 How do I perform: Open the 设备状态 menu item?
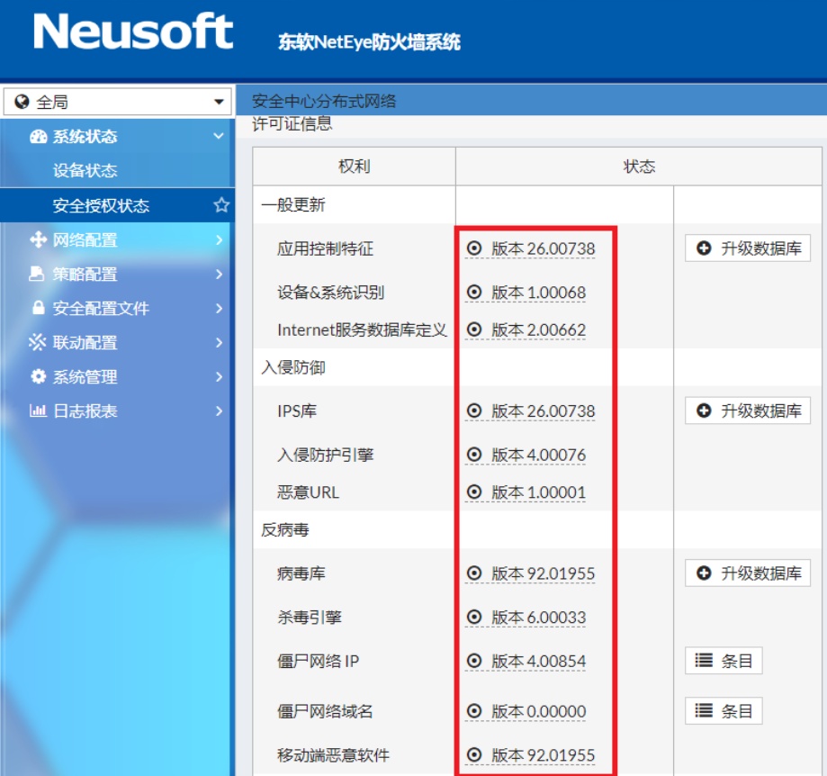tap(85, 171)
